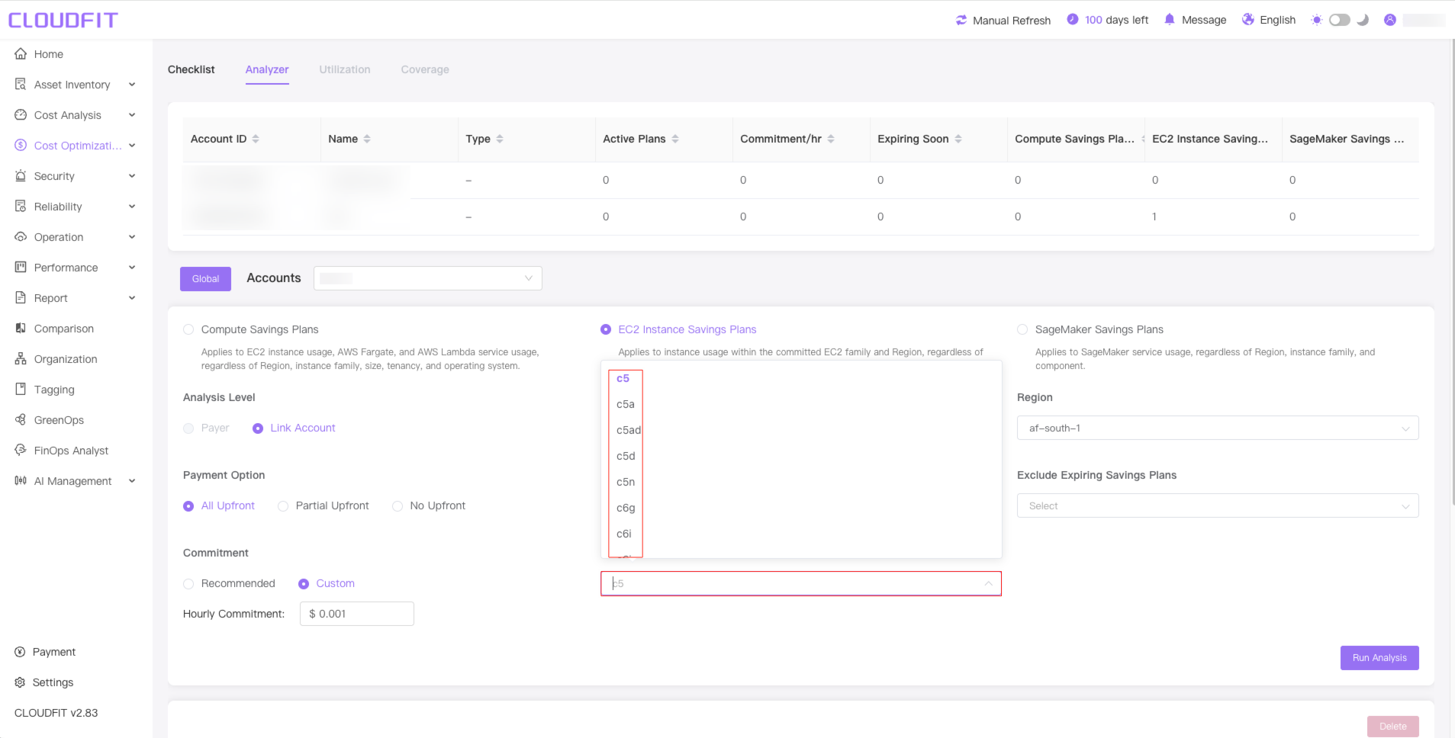This screenshot has height=738, width=1455.
Task: Sort table by Account ID arrows
Action: coord(256,139)
